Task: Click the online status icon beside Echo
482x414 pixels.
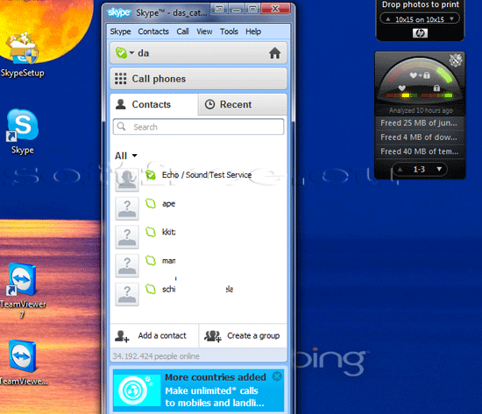Action: pos(151,175)
